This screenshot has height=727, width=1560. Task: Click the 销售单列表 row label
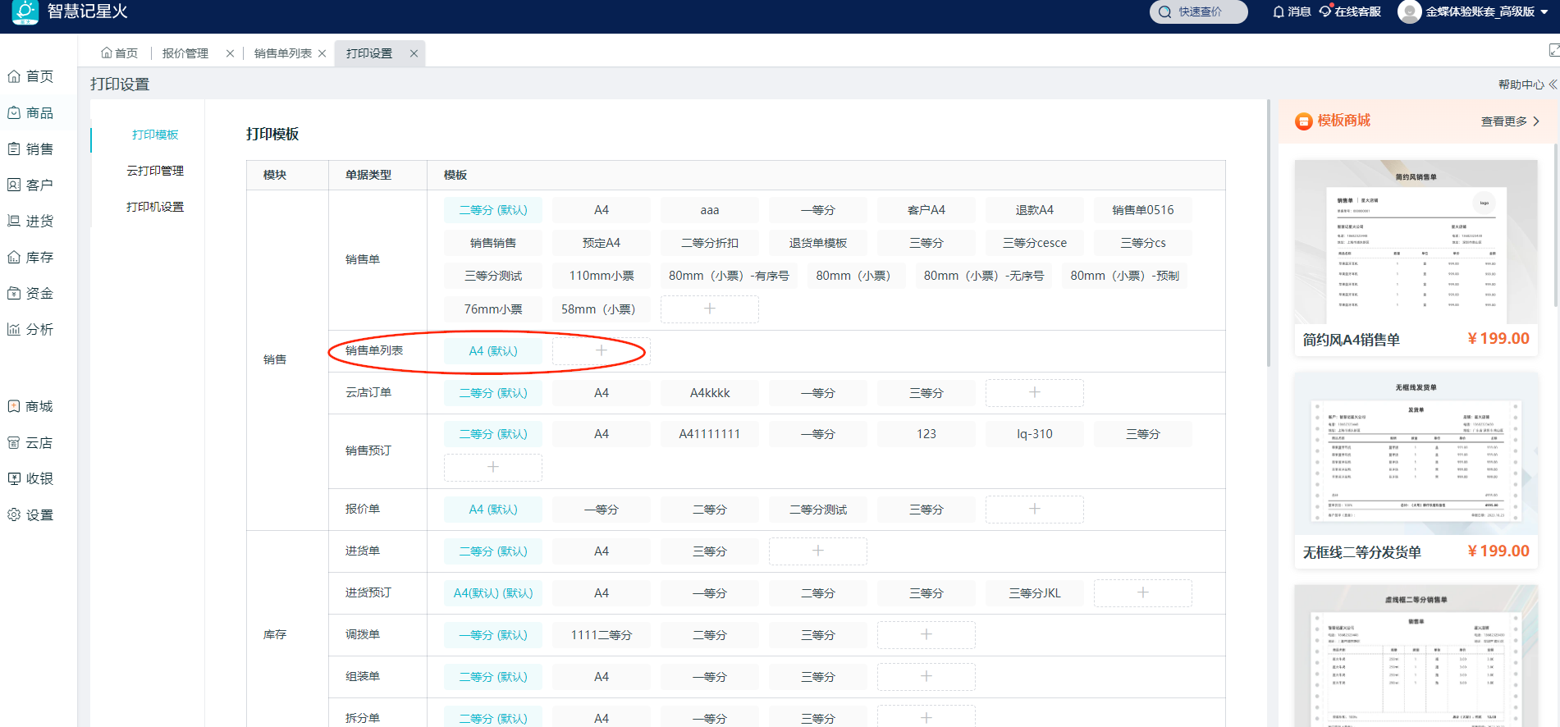[x=374, y=350]
